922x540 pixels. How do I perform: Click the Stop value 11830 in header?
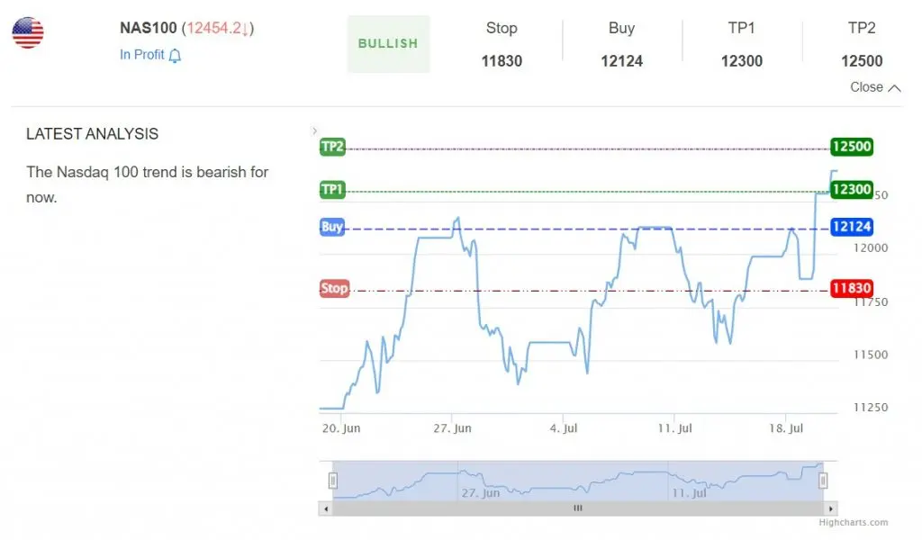pos(502,61)
